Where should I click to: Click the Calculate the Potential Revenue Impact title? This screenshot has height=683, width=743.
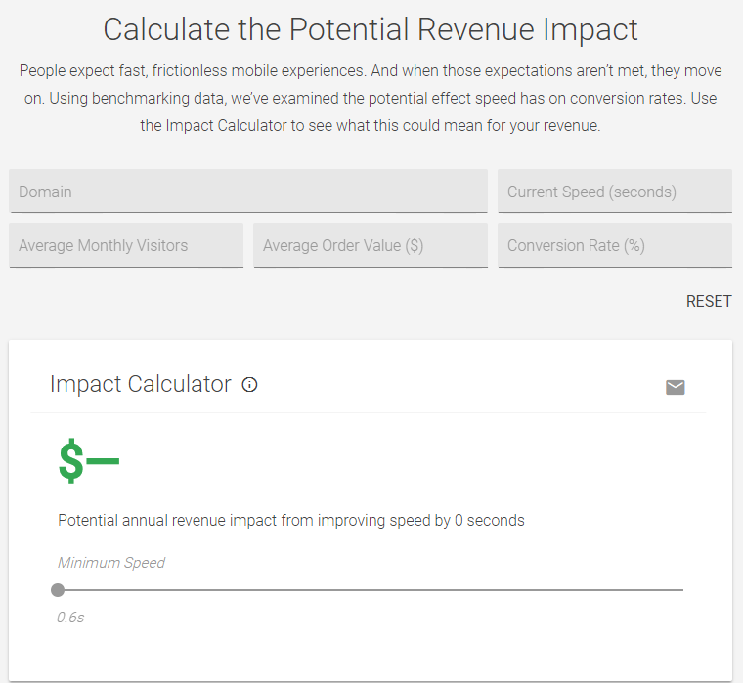(371, 29)
